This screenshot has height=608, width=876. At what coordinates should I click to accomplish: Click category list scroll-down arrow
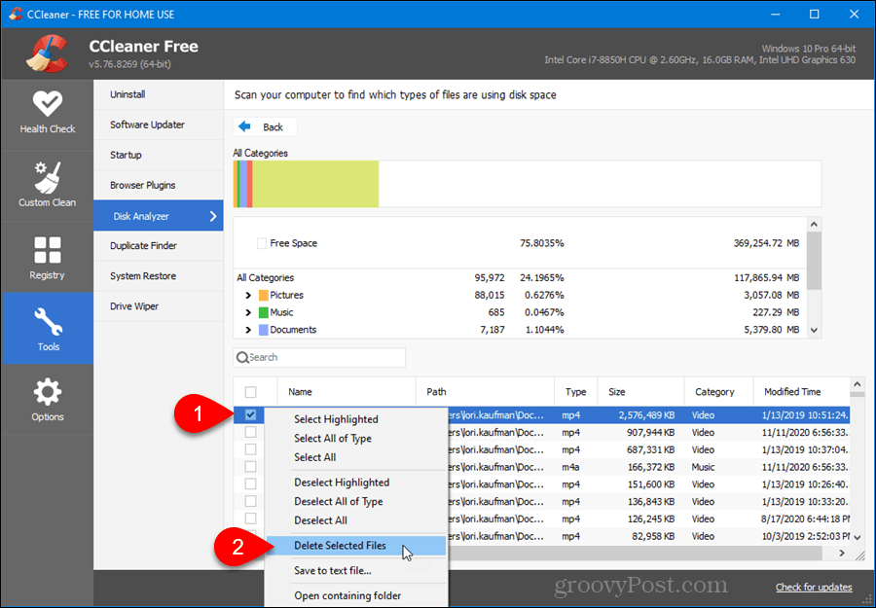pyautogui.click(x=814, y=331)
